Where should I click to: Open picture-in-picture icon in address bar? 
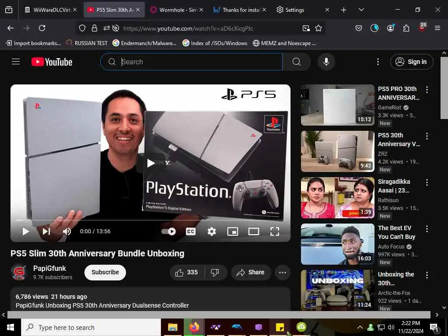(x=306, y=28)
